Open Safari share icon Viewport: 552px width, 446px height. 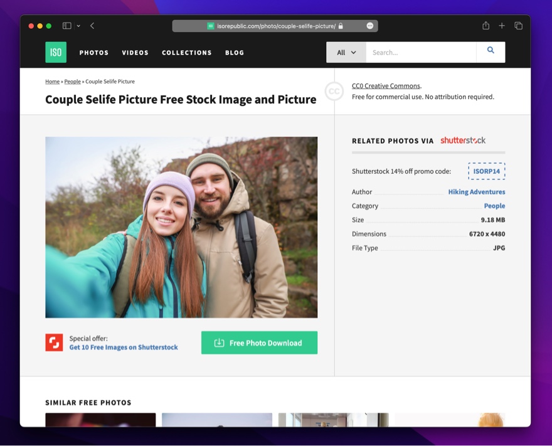tap(486, 26)
